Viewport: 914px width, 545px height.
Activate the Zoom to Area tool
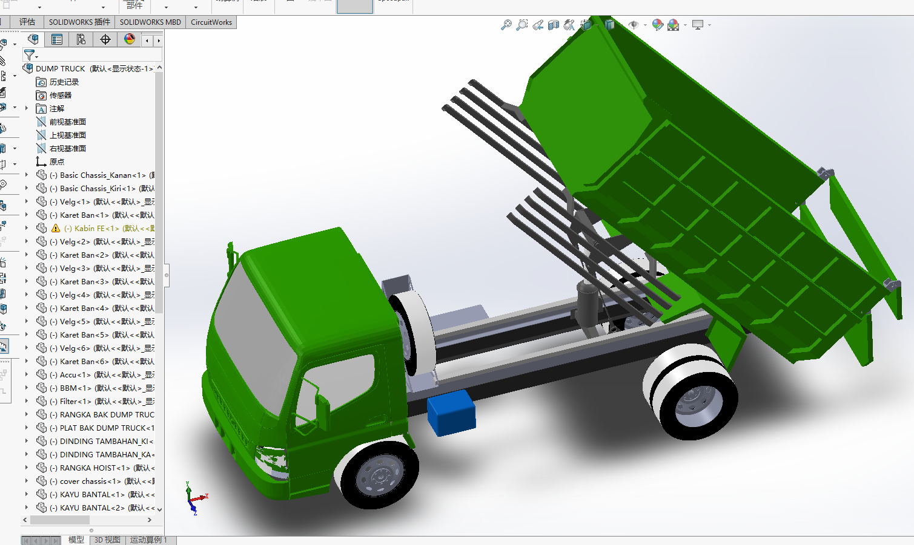(522, 25)
